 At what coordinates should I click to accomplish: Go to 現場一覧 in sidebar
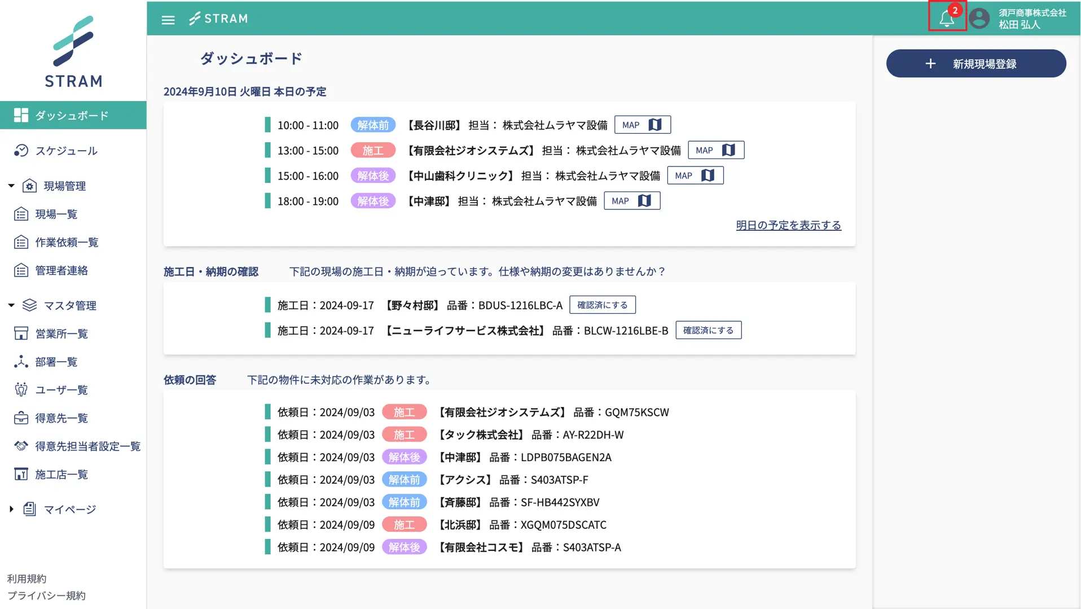click(56, 214)
